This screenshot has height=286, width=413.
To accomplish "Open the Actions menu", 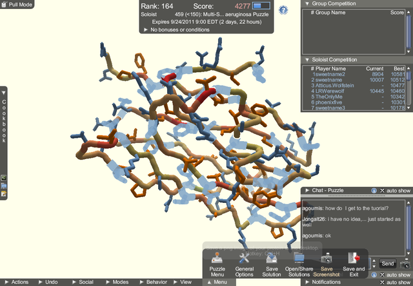I will point(17,282).
